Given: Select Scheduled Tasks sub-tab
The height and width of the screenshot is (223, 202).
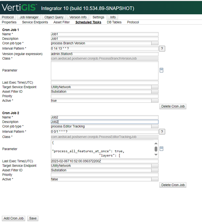Looking at the screenshot, I should 88,22.
